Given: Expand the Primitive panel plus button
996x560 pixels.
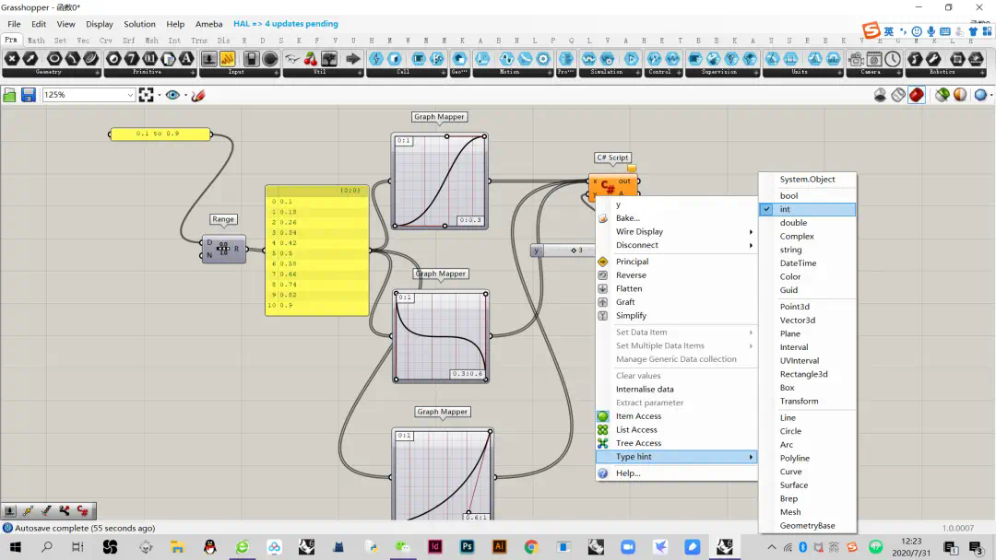Looking at the screenshot, I should pyautogui.click(x=193, y=72).
